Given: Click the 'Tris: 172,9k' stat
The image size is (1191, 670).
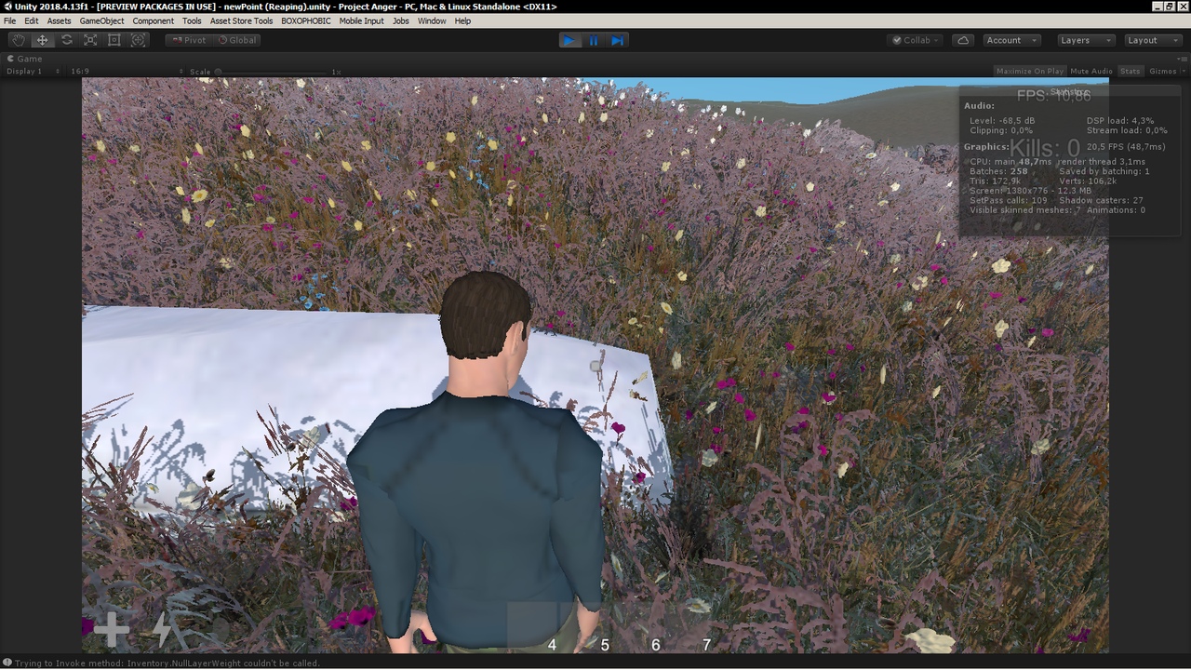Looking at the screenshot, I should pos(996,181).
